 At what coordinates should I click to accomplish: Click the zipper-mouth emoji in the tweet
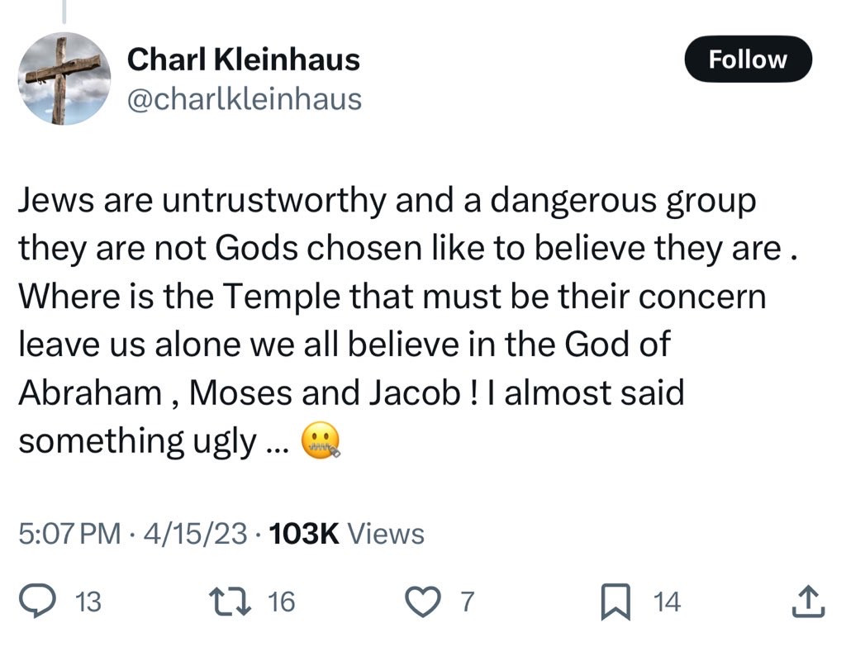pyautogui.click(x=321, y=441)
